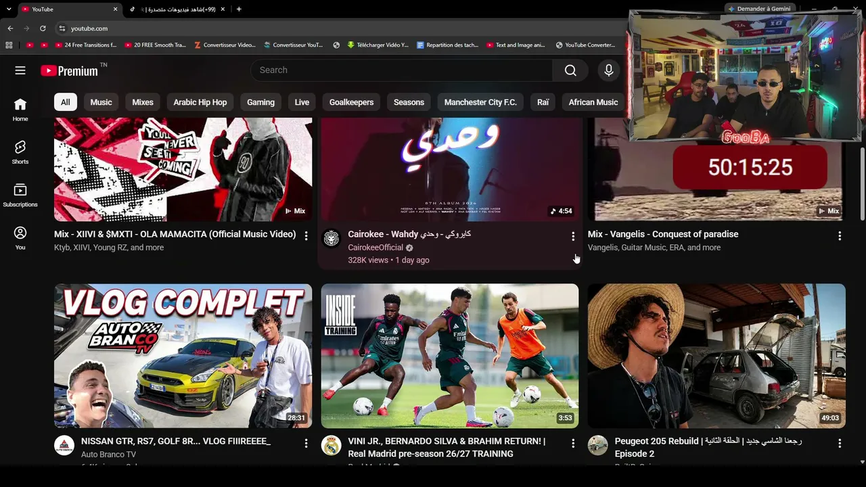Select the Goalkeepers chip

(x=351, y=102)
